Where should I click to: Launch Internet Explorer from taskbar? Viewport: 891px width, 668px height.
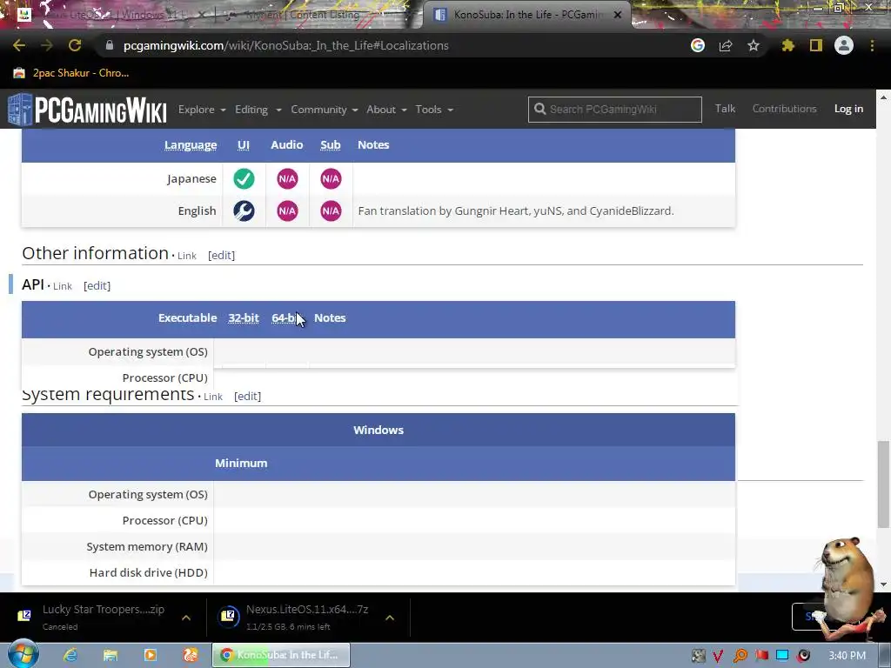coord(70,655)
